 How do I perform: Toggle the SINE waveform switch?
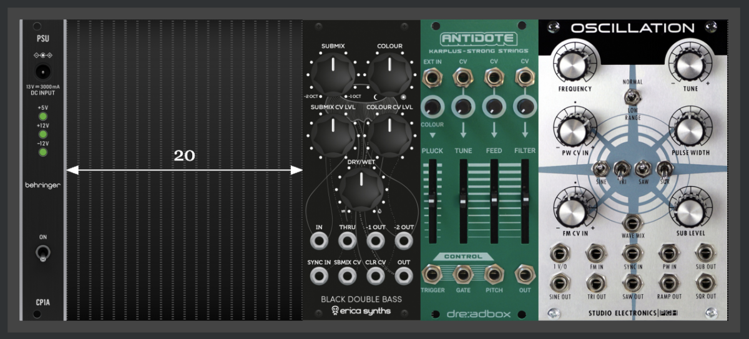pyautogui.click(x=601, y=169)
